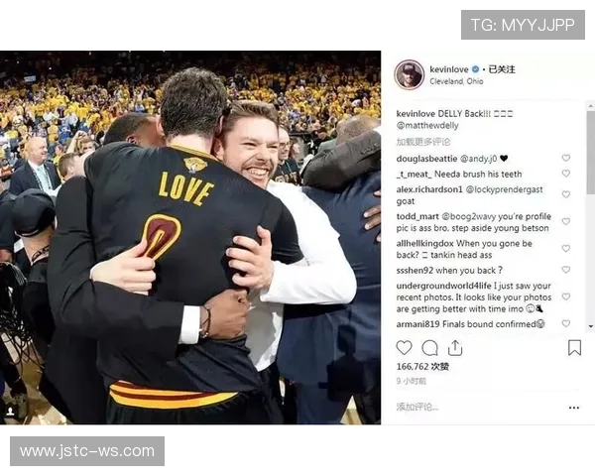The width and height of the screenshot is (595, 476).
Task: Bookmark the post with save icon
Action: click(574, 348)
